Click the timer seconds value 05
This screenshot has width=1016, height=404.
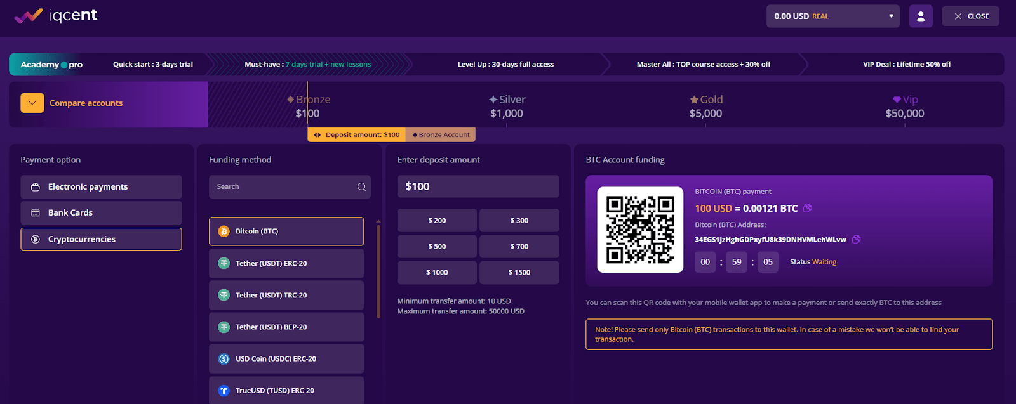click(x=768, y=262)
